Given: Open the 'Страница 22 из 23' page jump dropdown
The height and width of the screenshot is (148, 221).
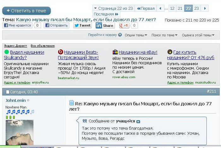Looking at the screenshot, I should click(113, 9).
